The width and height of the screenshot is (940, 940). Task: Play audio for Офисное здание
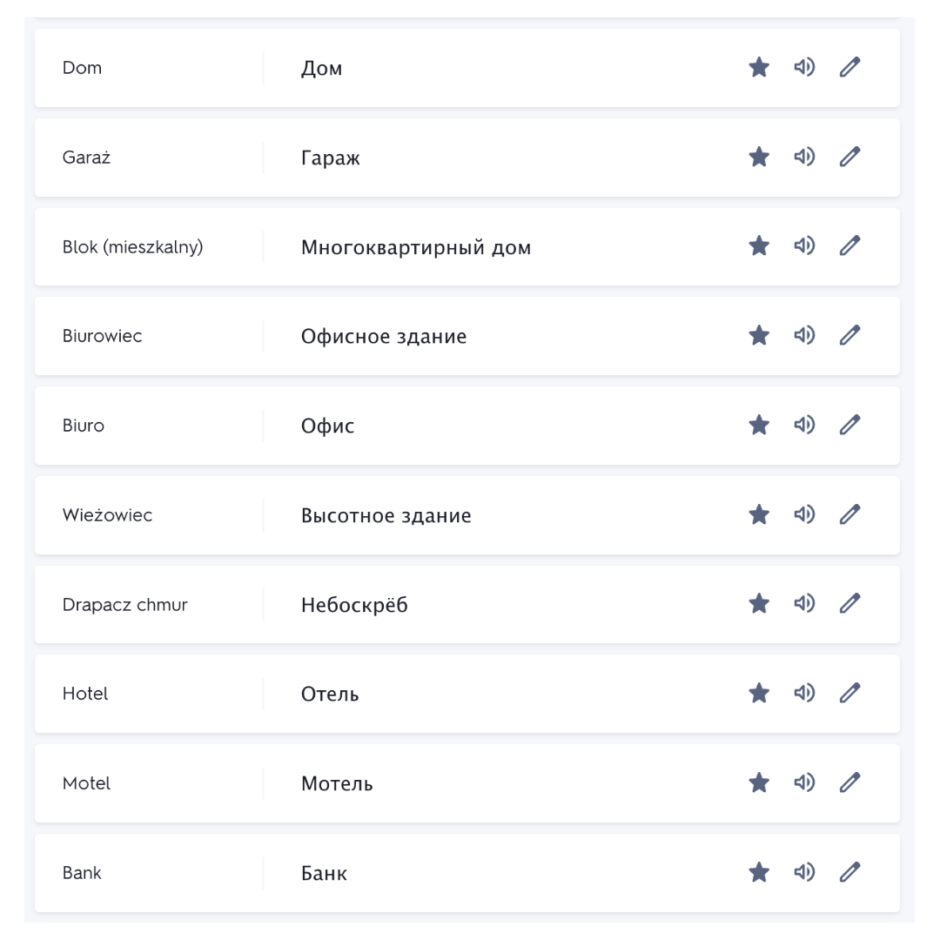pyautogui.click(x=804, y=335)
